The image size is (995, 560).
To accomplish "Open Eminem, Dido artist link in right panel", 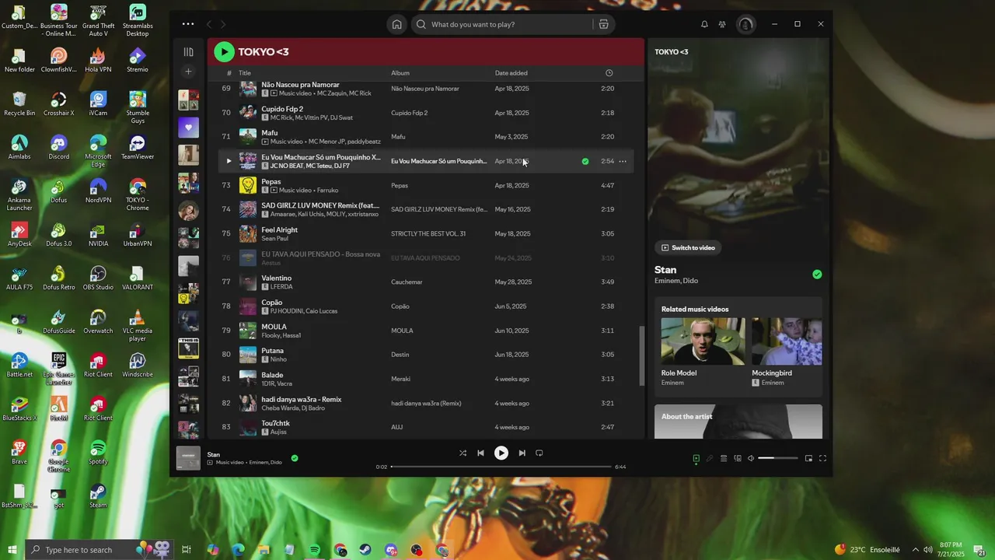I will [676, 281].
